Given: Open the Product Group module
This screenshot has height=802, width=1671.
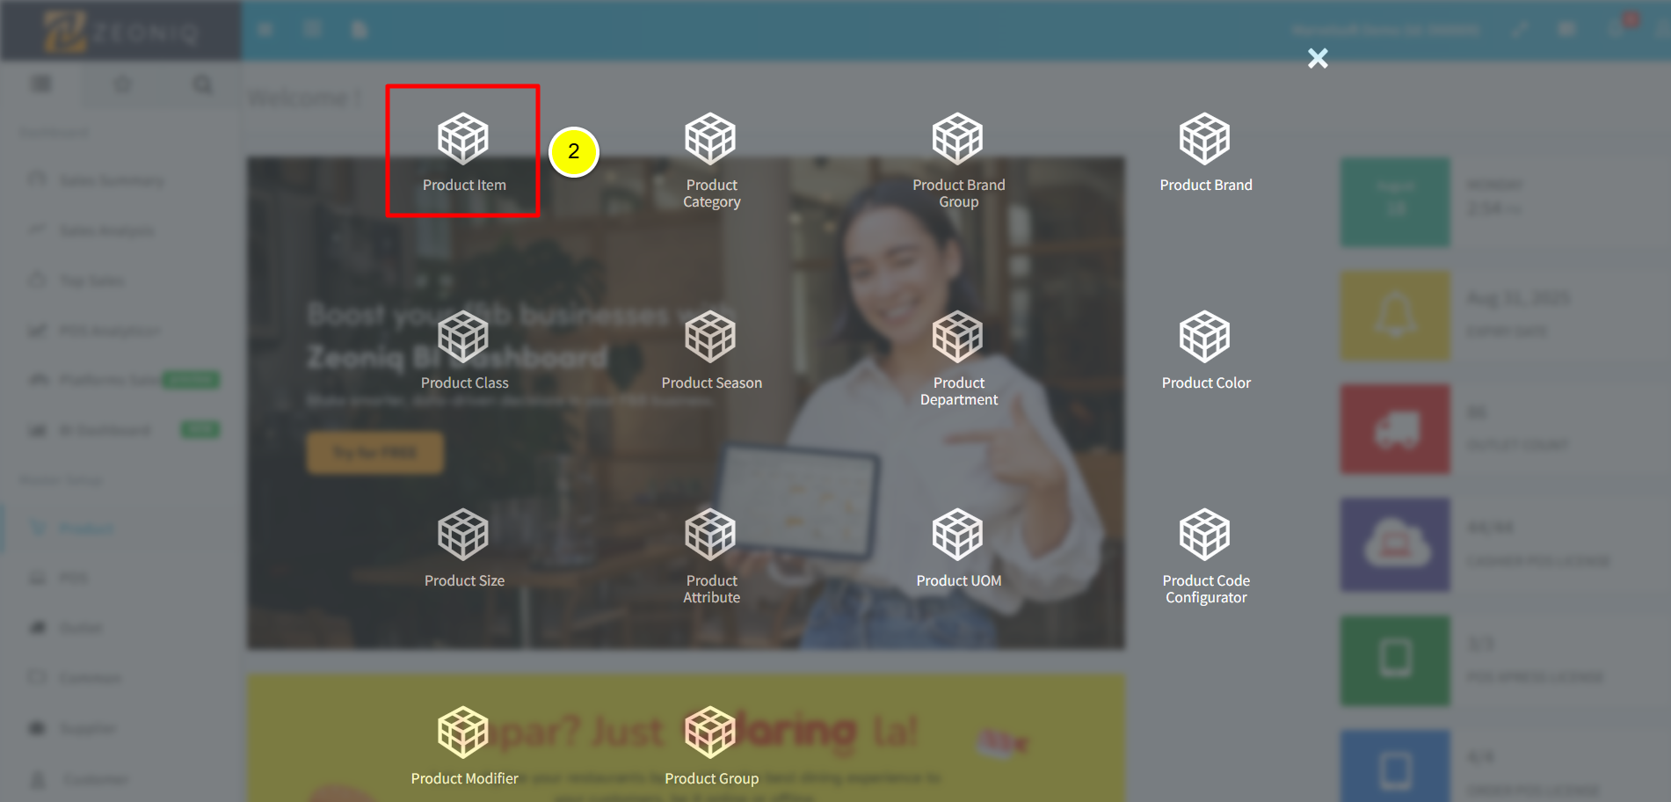Looking at the screenshot, I should click(x=711, y=745).
